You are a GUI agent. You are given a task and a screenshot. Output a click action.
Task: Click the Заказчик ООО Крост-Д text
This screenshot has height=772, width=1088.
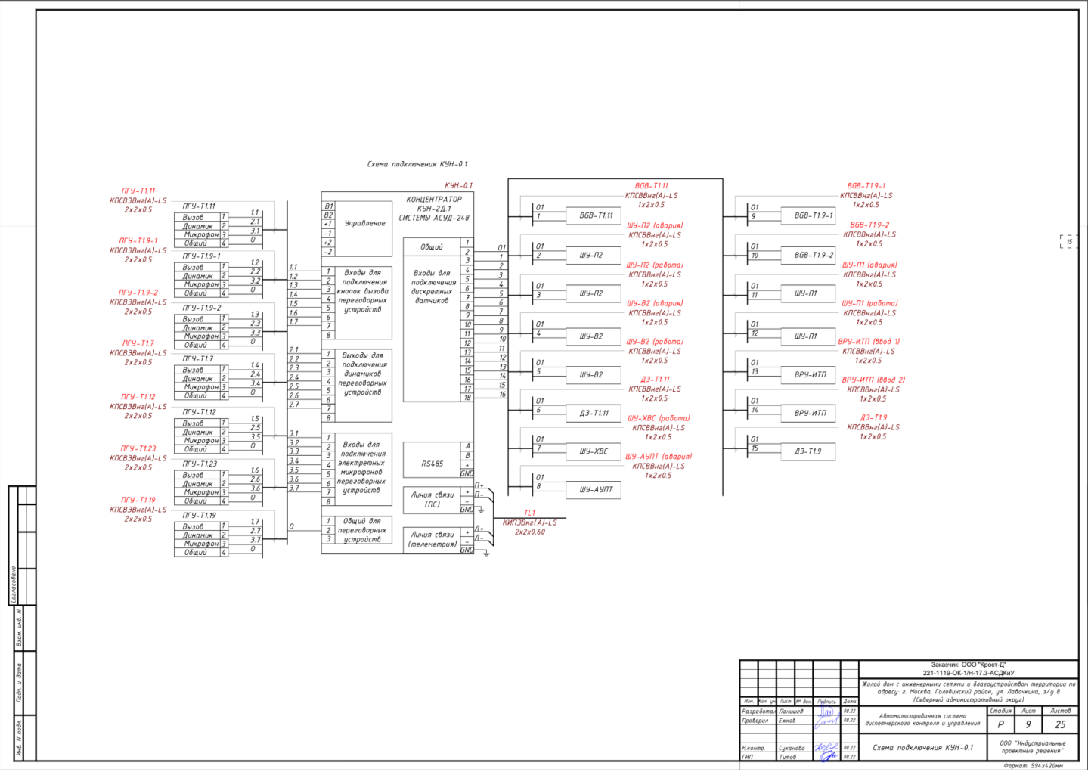click(969, 665)
